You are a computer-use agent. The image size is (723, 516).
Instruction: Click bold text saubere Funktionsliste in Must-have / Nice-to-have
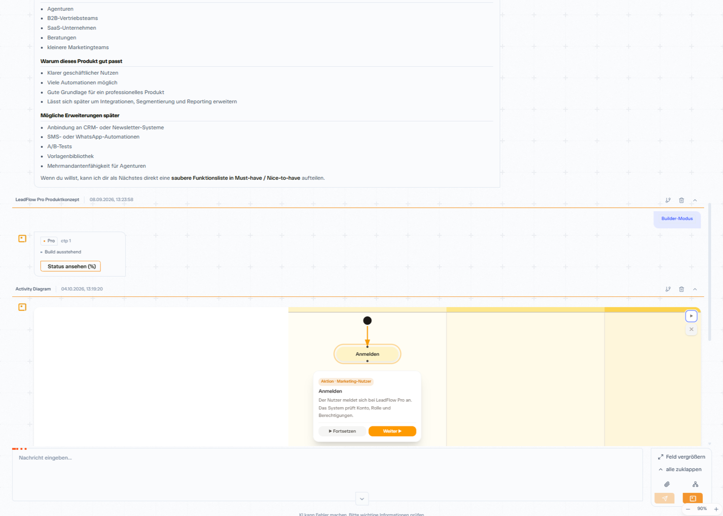point(236,178)
